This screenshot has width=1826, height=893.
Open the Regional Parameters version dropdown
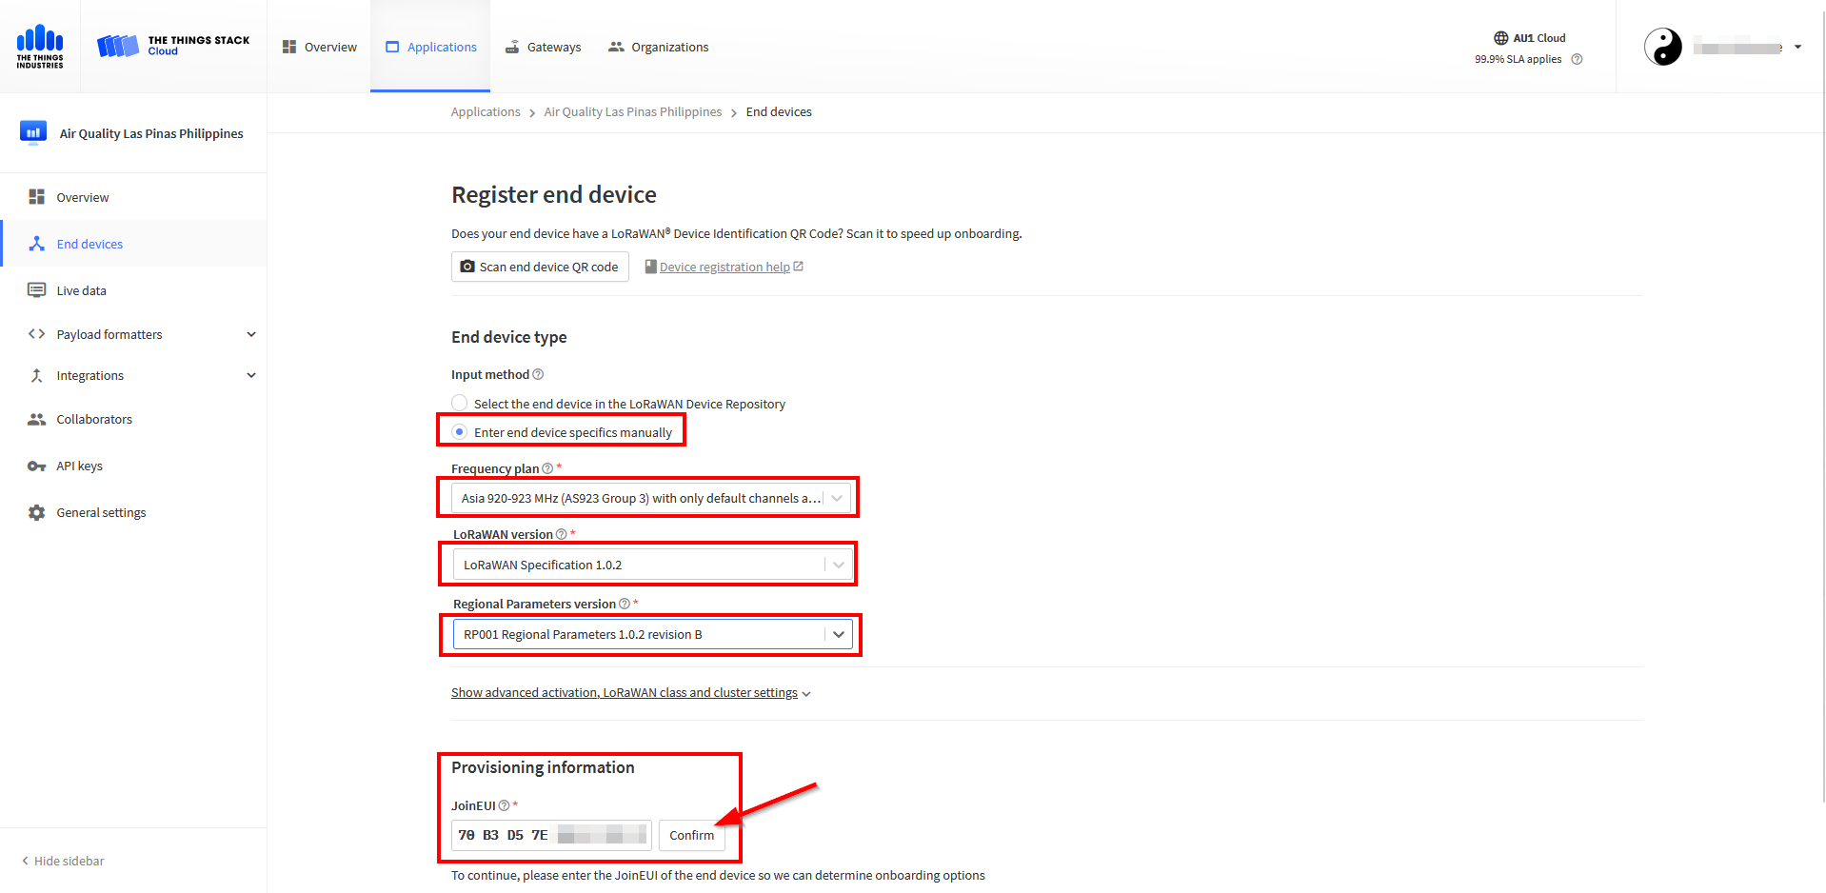coord(653,634)
